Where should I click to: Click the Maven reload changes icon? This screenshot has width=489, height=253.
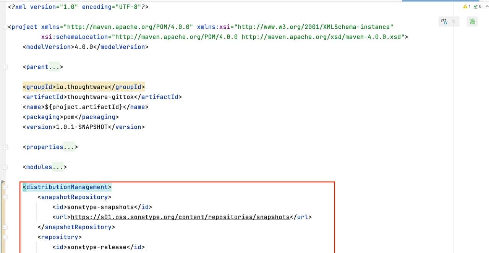[444, 22]
